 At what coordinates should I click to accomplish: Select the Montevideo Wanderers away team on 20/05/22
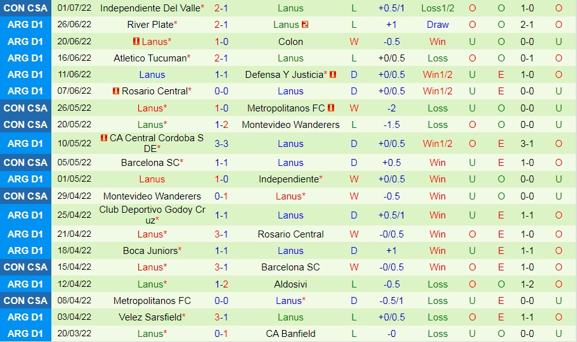(x=290, y=124)
